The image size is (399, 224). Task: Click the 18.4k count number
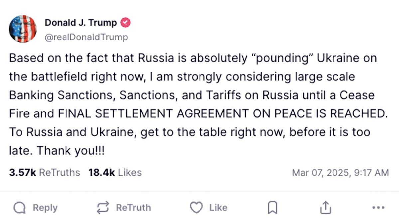102,173
